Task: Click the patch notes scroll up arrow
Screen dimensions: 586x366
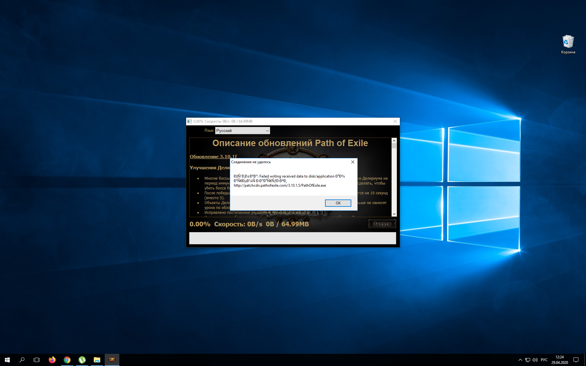Action: [x=394, y=141]
